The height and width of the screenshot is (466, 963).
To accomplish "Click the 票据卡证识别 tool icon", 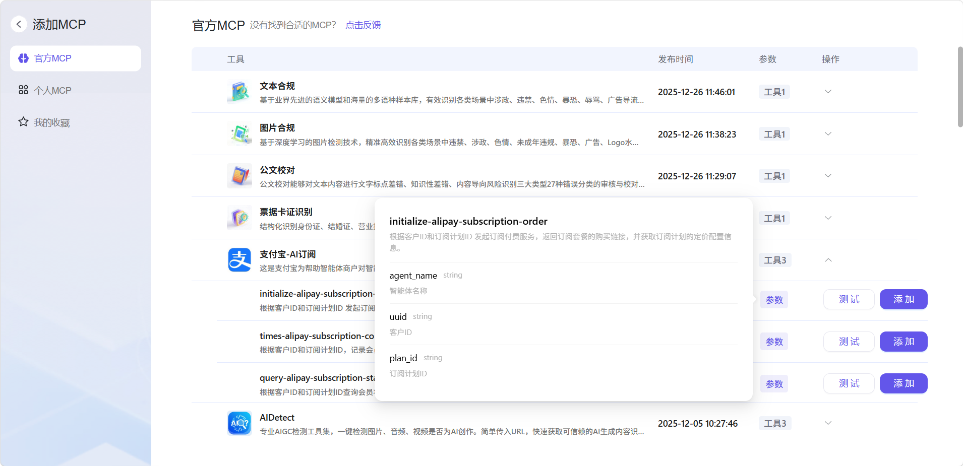I will (x=239, y=218).
